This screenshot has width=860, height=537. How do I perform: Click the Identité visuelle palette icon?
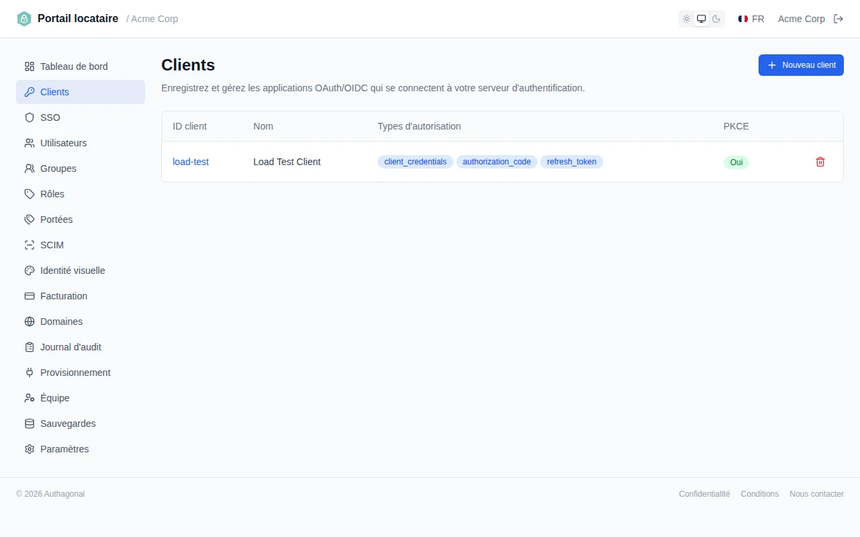pos(30,271)
